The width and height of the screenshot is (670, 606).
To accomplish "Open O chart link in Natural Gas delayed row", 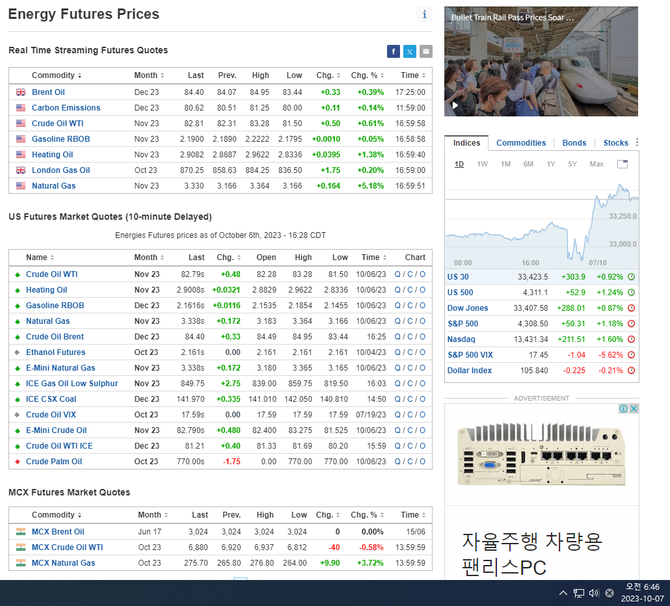I will 422,321.
